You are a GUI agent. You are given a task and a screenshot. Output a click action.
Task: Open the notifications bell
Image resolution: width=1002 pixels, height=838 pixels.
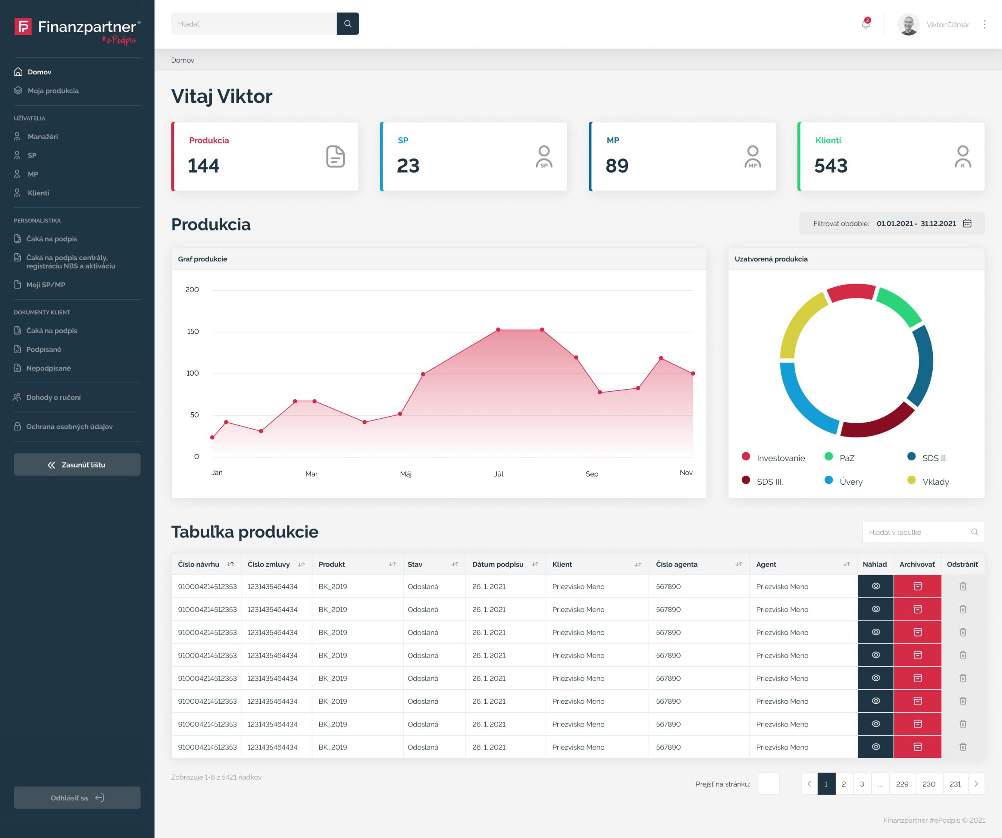pyautogui.click(x=865, y=24)
